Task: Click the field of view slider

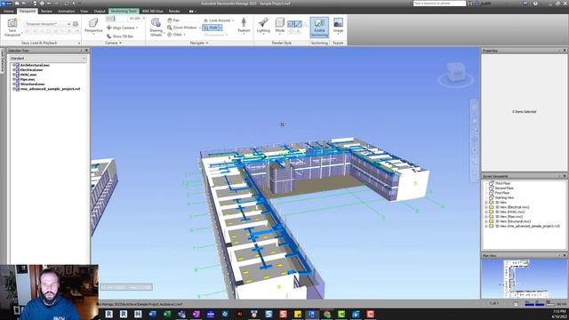Action: 116,19
